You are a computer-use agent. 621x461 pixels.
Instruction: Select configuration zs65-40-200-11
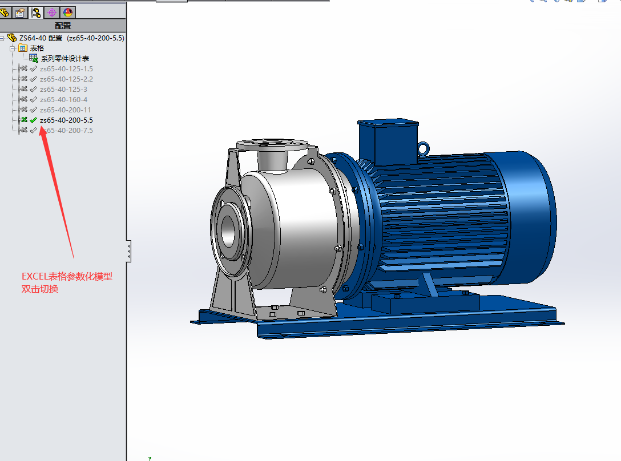(x=65, y=110)
